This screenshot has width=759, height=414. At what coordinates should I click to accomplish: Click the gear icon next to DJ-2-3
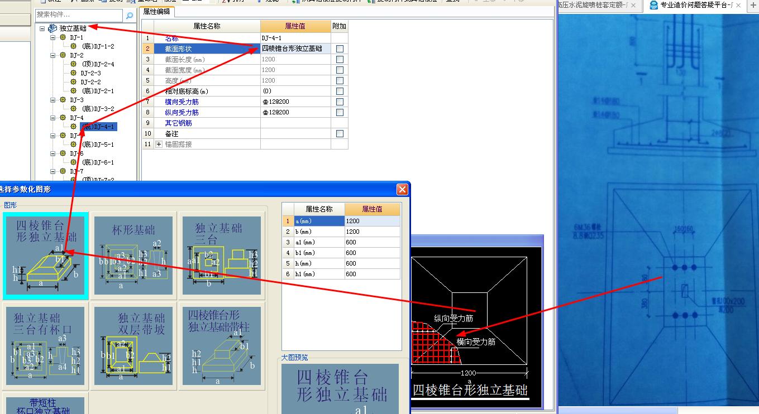pyautogui.click(x=73, y=73)
